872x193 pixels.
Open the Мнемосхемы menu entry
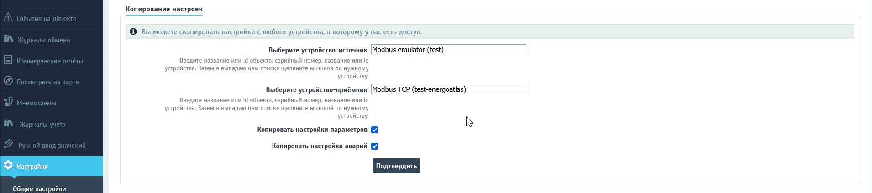tap(37, 103)
